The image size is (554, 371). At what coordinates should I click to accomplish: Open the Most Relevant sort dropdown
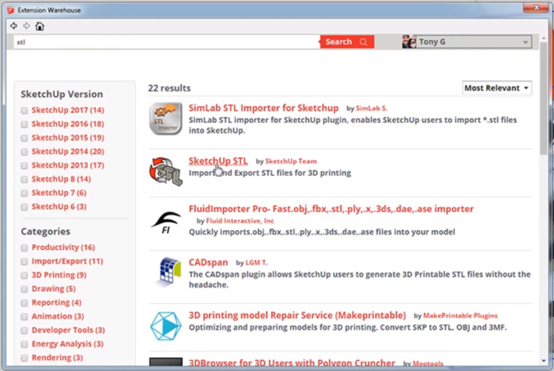(x=497, y=88)
